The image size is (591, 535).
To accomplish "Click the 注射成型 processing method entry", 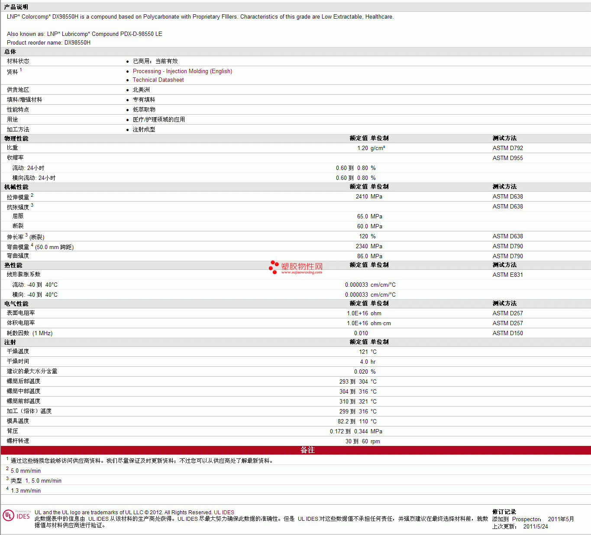I will [x=144, y=129].
